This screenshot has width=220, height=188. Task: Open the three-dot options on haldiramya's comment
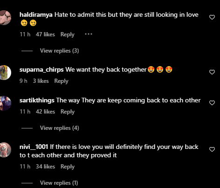(x=89, y=34)
